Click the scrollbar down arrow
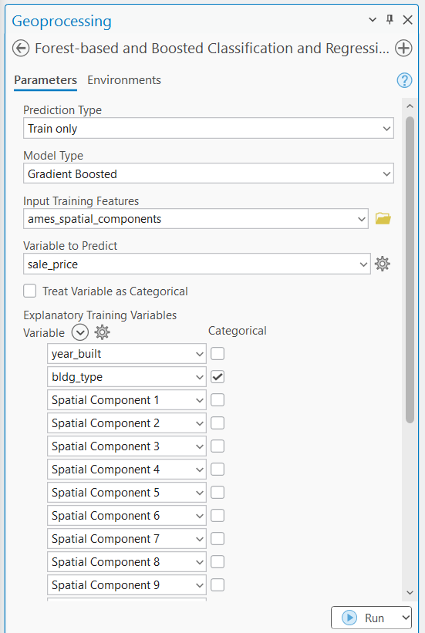 point(410,593)
